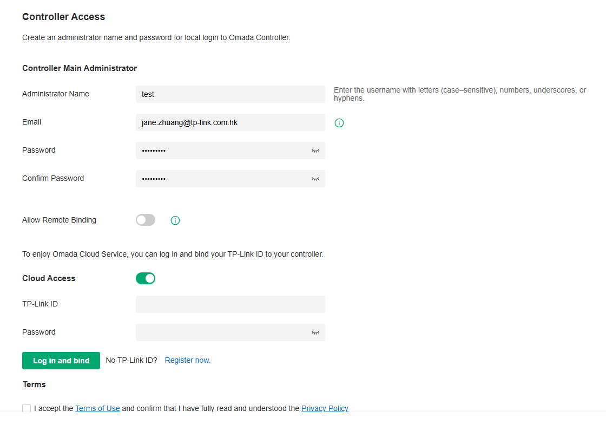Click the cloud Password input box

point(222,332)
